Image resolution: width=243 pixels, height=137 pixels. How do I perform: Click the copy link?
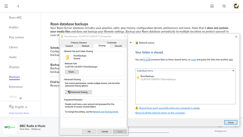193,60
